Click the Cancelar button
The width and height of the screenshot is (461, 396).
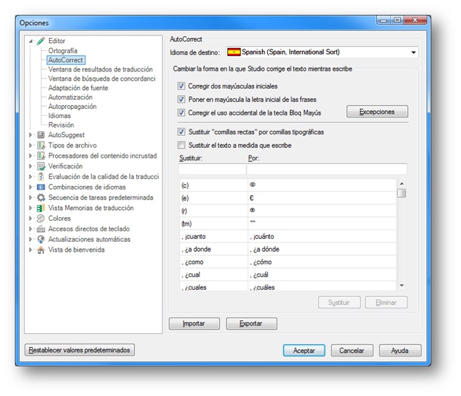coord(352,351)
